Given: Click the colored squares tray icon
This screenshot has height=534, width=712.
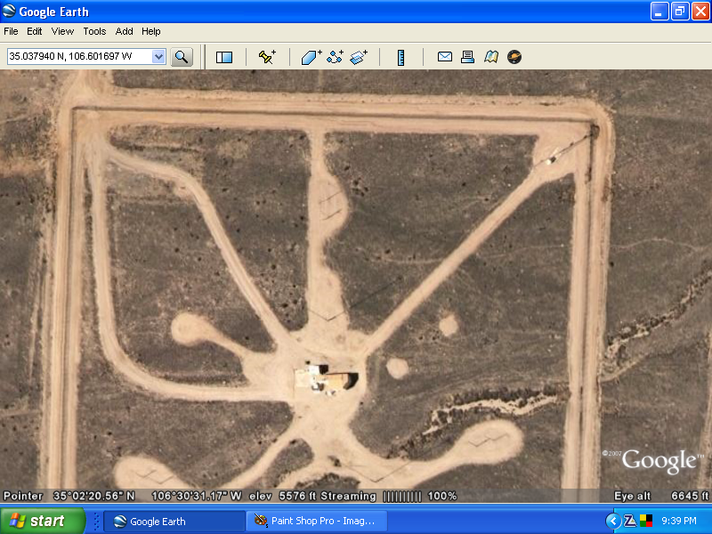Looking at the screenshot, I should point(646,521).
